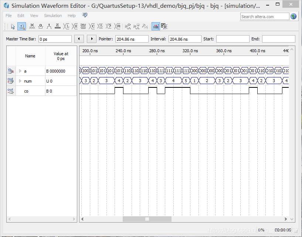Open the Edit menu
Image resolution: width=302 pixels, height=237 pixels.
pyautogui.click(x=21, y=16)
